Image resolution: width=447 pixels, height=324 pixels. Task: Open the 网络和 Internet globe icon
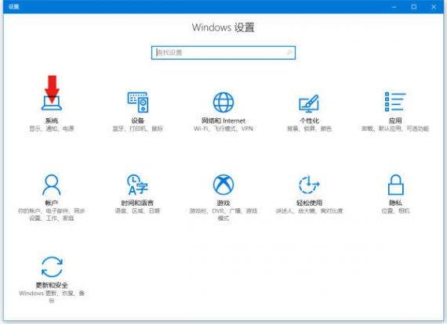click(223, 102)
